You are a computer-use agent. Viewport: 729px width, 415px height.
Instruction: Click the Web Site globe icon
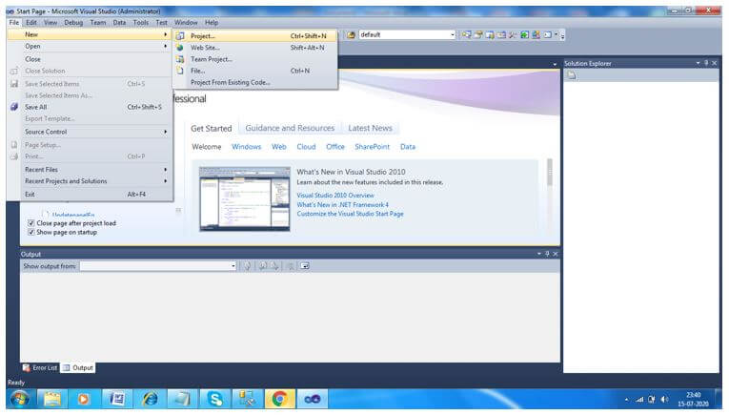point(180,48)
